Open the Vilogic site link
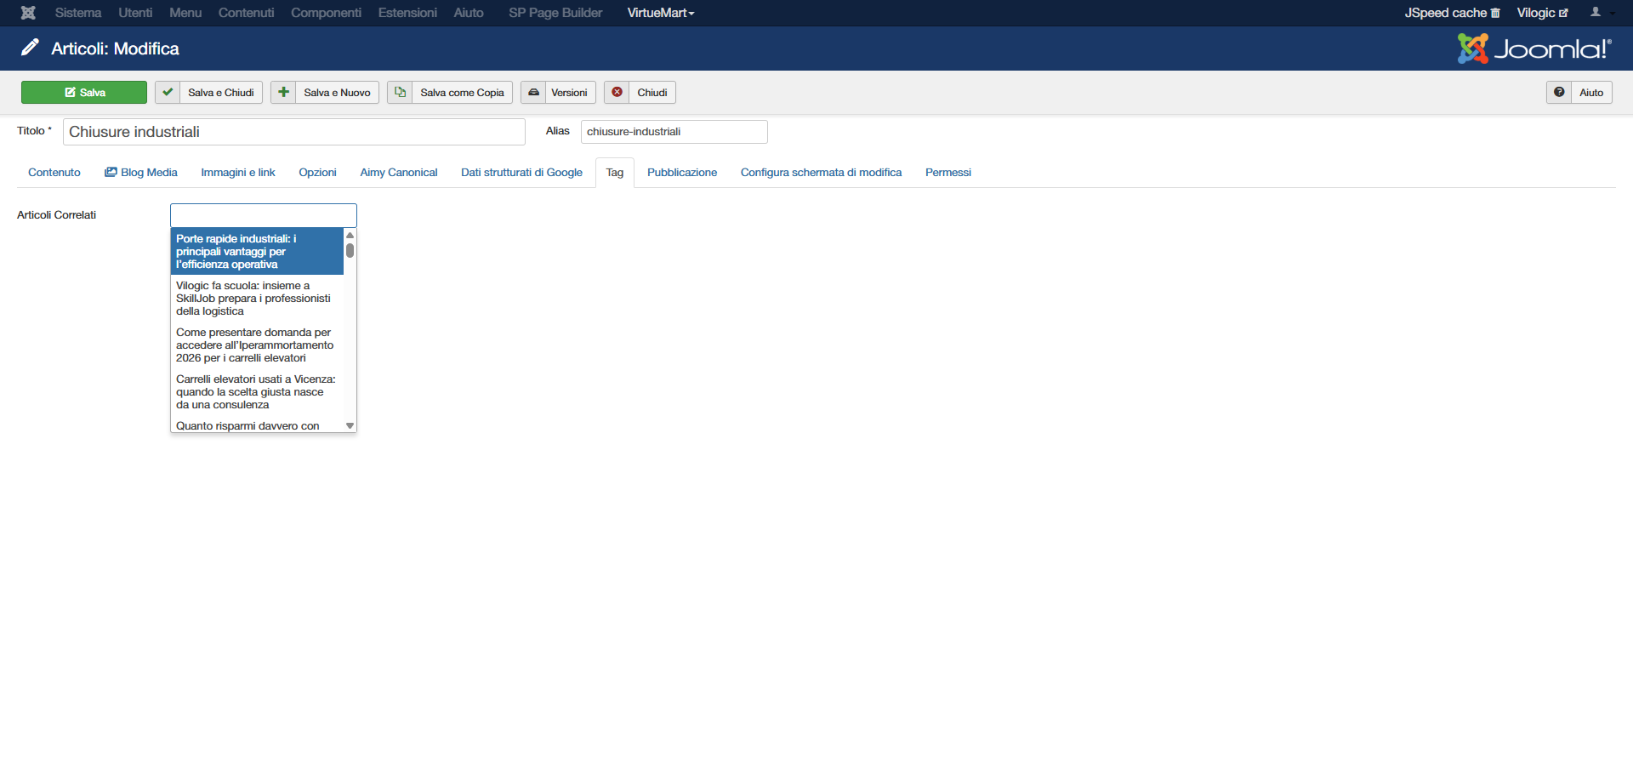Screen dimensions: 1633x775 point(1542,13)
